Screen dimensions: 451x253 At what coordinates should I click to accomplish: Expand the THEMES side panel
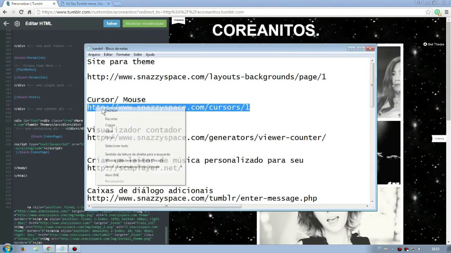pos(439,138)
